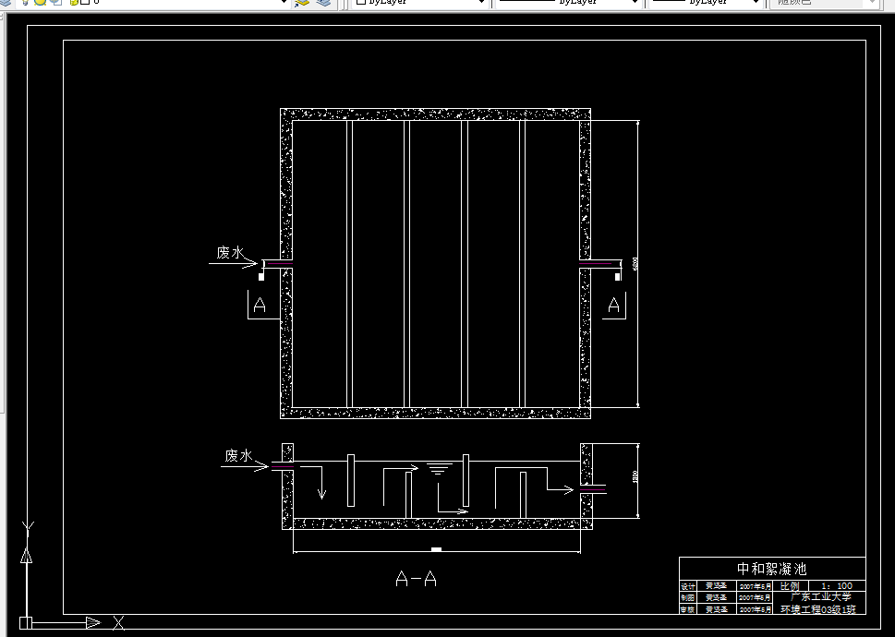Image resolution: width=895 pixels, height=637 pixels.
Task: Select the 环境工程03级1班 text
Action: click(x=818, y=609)
